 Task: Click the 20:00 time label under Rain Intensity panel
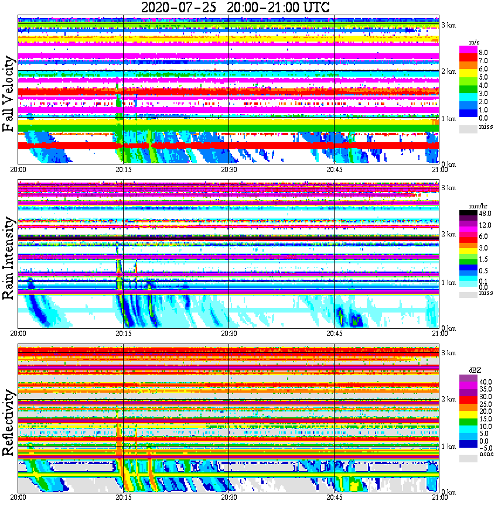(x=18, y=334)
